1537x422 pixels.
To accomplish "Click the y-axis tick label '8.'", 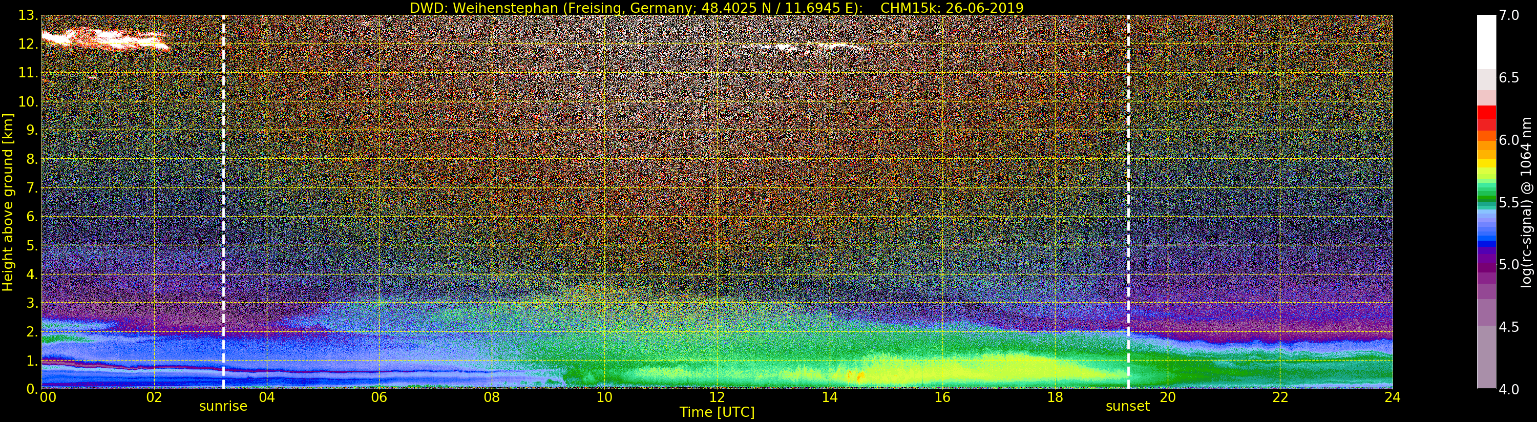I will point(32,159).
